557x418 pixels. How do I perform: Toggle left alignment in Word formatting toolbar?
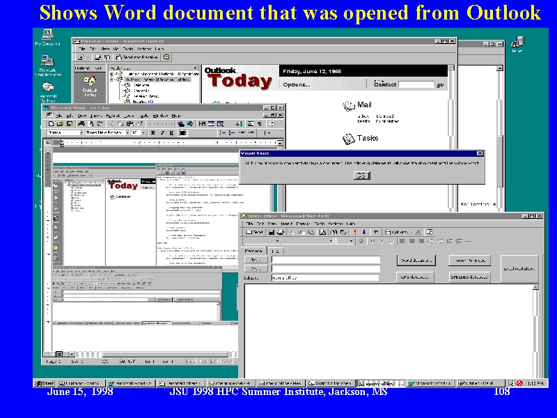point(183,133)
